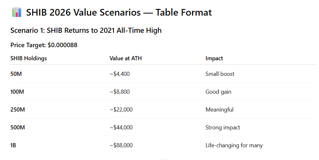Select the ~$4,400 value cell
The height and width of the screenshot is (160, 319).
pos(120,74)
